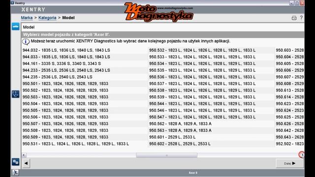Click the horizontal scrollbar left arrow
The image size is (315, 177).
coord(24,155)
